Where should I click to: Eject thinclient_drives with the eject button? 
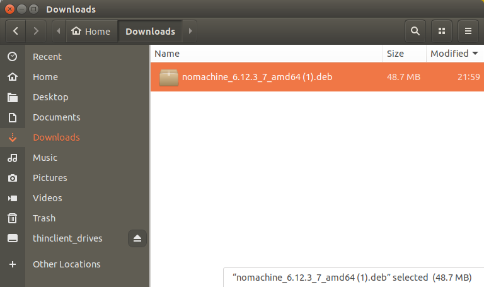click(137, 238)
